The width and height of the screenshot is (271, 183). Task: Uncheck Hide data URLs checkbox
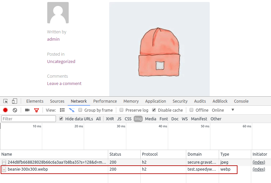(x=61, y=119)
